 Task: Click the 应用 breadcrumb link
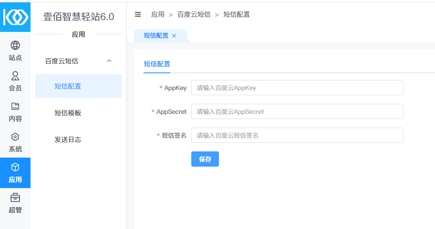158,14
